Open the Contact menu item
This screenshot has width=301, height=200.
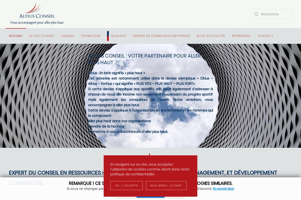[265, 36]
